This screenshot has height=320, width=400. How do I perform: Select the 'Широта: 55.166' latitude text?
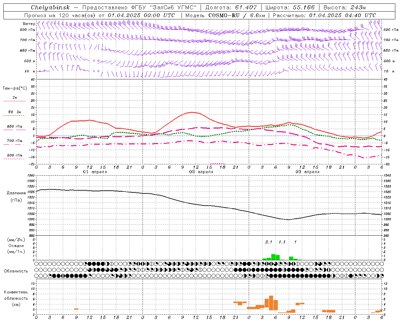coord(290,7)
